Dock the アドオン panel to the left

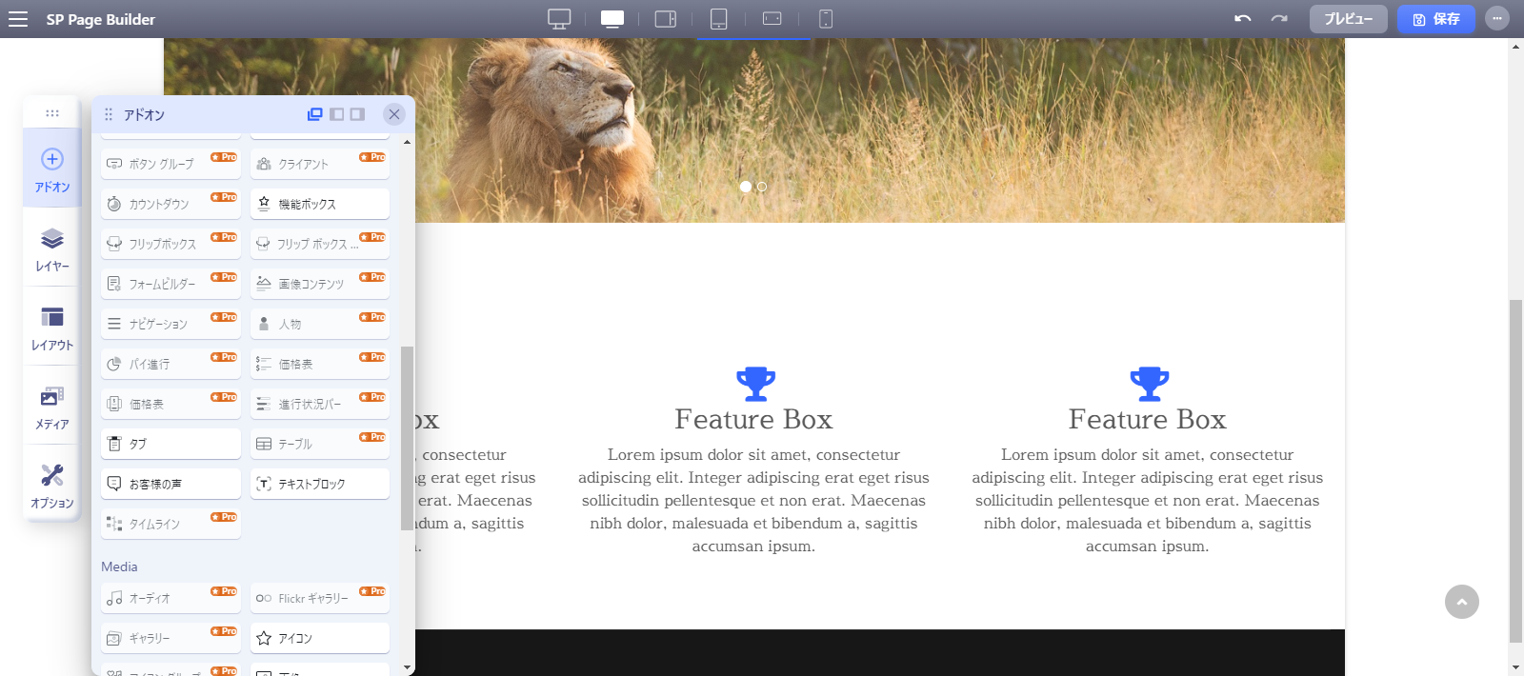336,114
